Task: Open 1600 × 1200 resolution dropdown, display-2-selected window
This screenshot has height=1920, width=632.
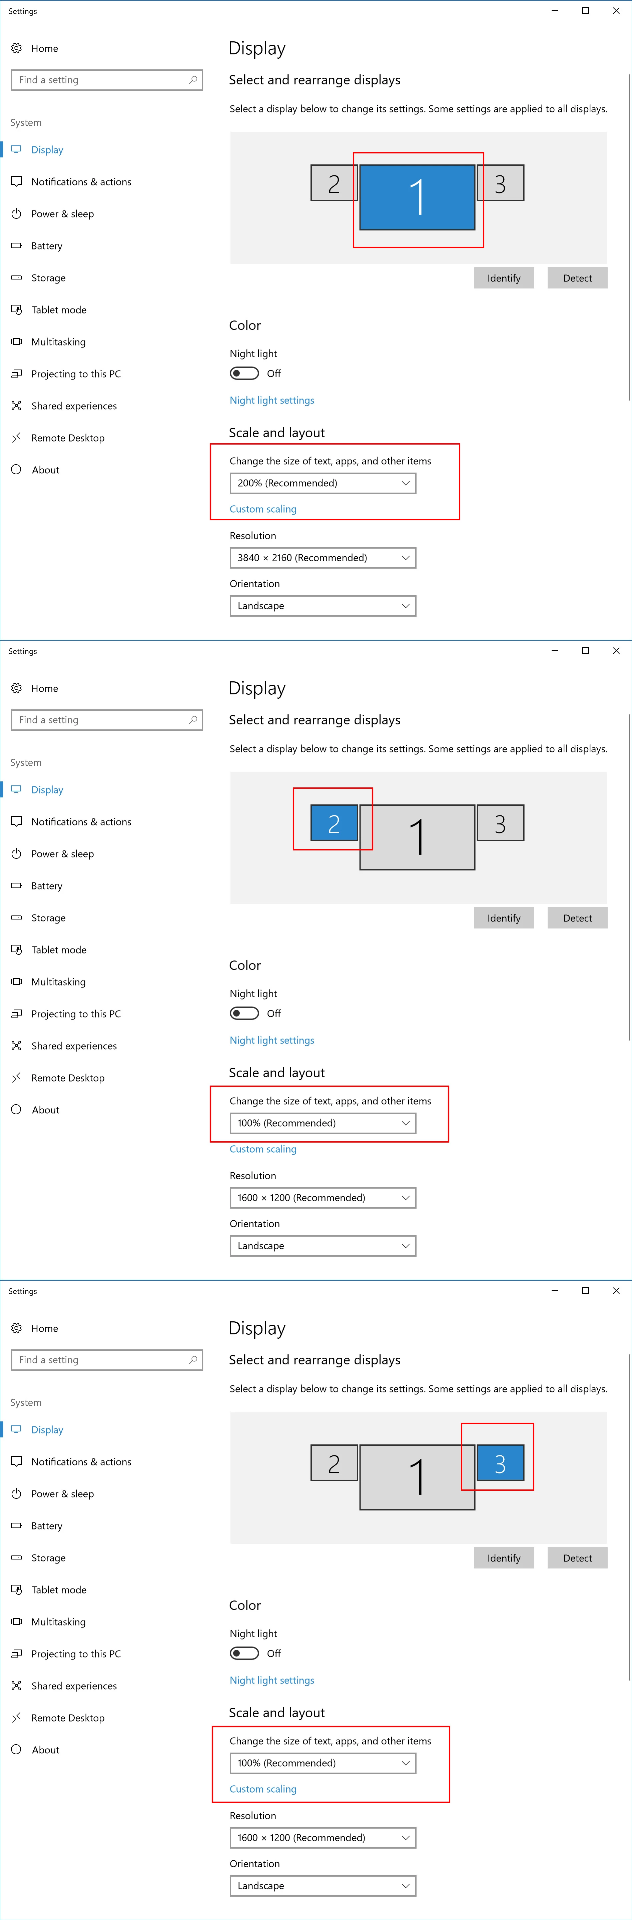Action: (x=323, y=1198)
